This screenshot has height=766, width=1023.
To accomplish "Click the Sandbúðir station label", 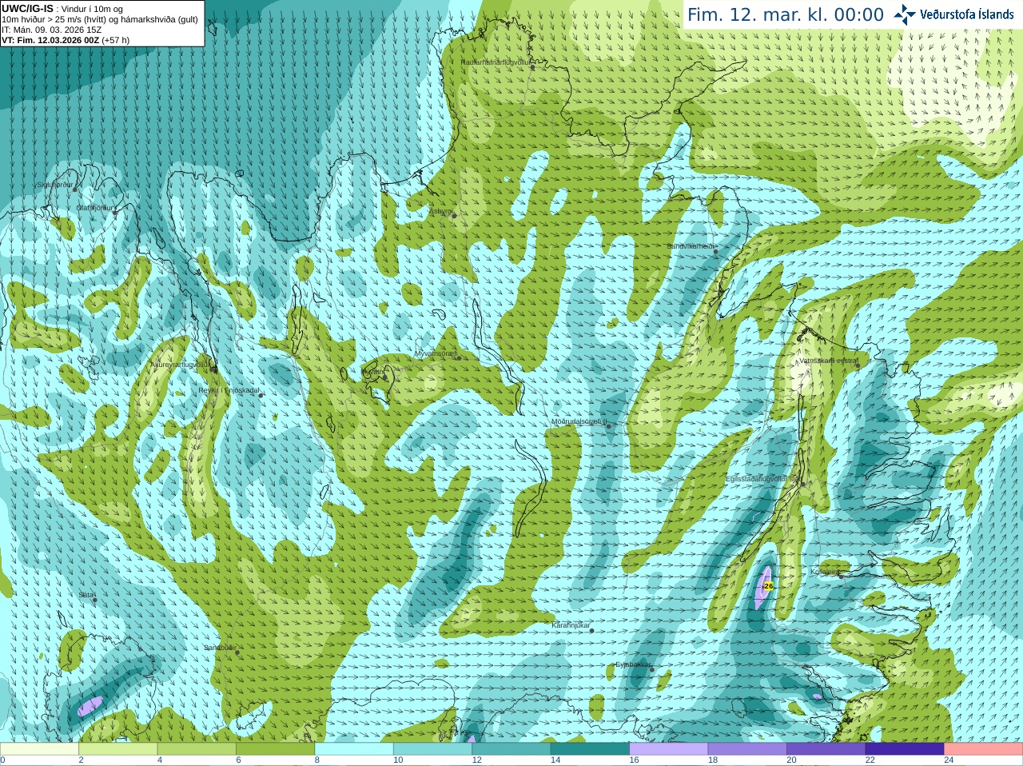I will 219,648.
